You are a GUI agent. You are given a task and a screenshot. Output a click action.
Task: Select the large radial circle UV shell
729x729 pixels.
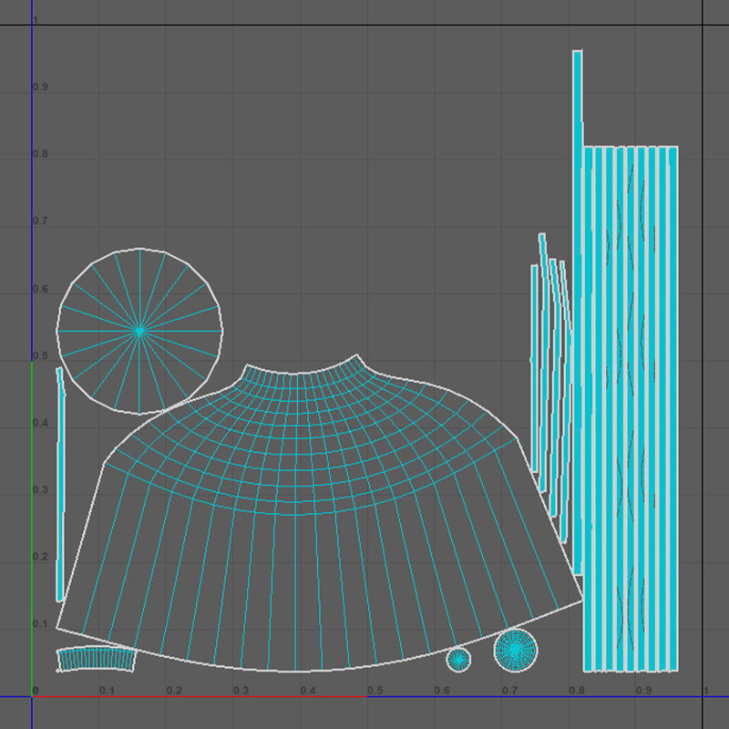click(140, 331)
